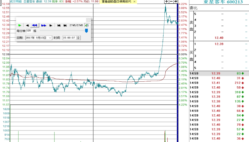Close the yellow tips banner
Screen dimensions: 249x142
click(134, 2)
